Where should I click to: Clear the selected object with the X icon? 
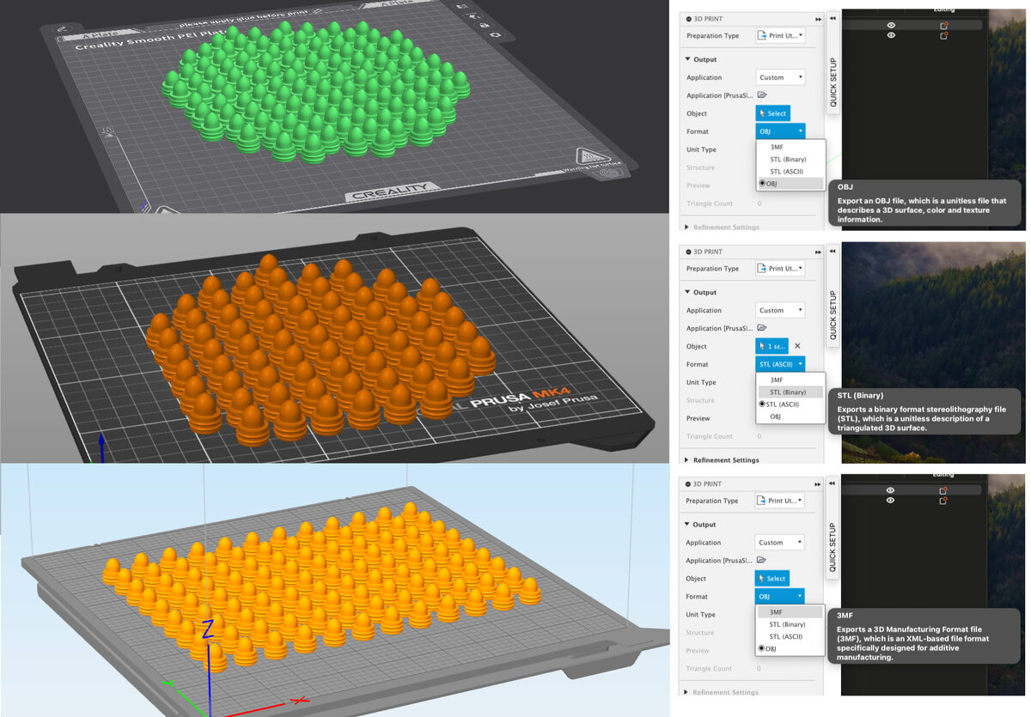click(x=797, y=346)
